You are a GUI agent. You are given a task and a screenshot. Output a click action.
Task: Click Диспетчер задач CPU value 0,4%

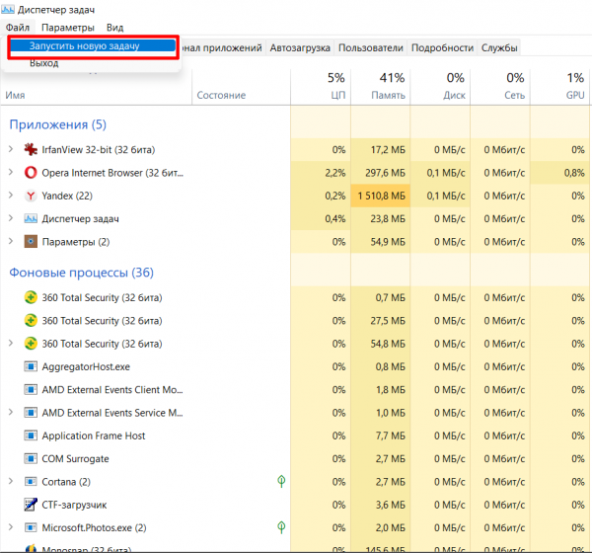(335, 219)
